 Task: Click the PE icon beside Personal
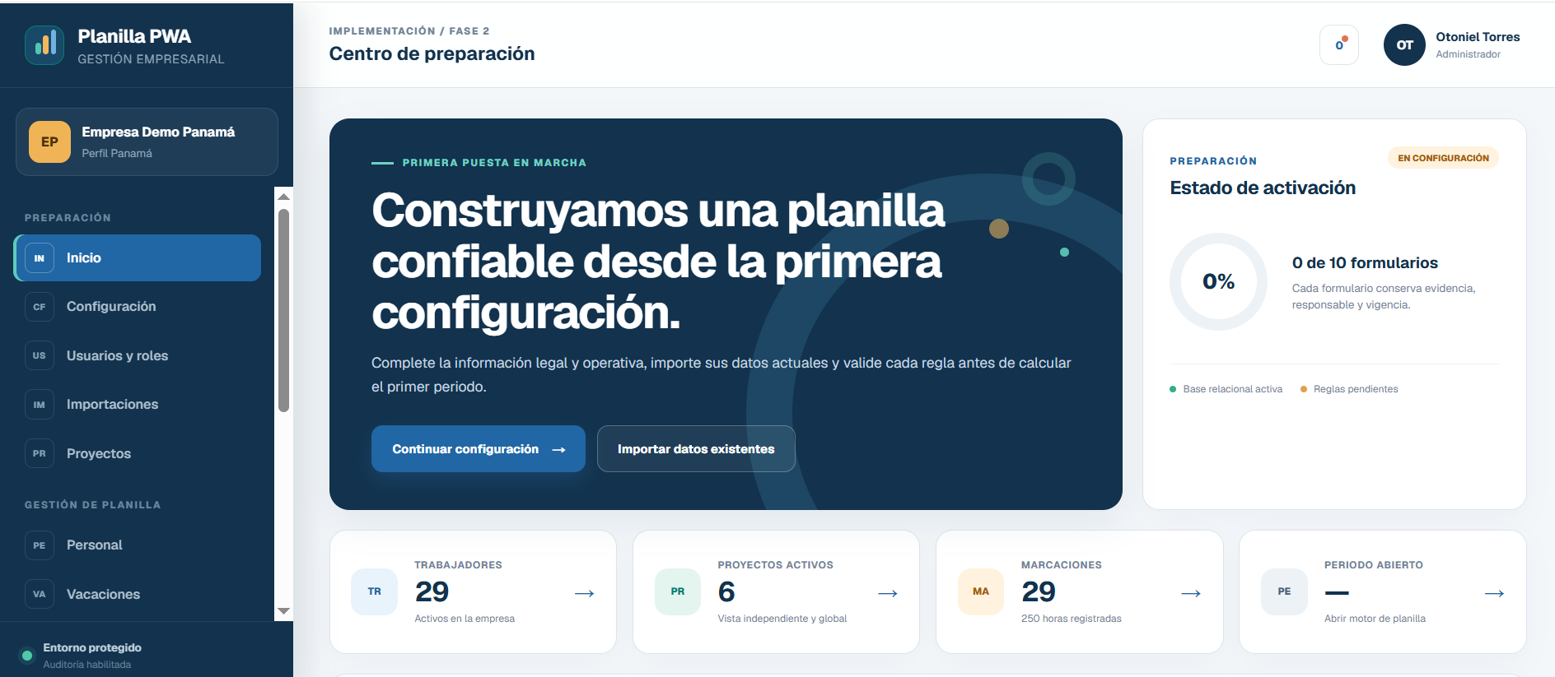[x=40, y=545]
